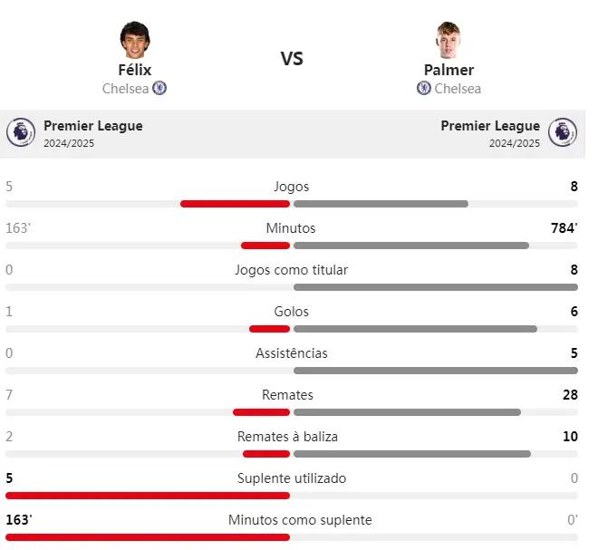Click Palmer's player photo
Image resolution: width=598 pixels, height=550 pixels.
point(448,40)
